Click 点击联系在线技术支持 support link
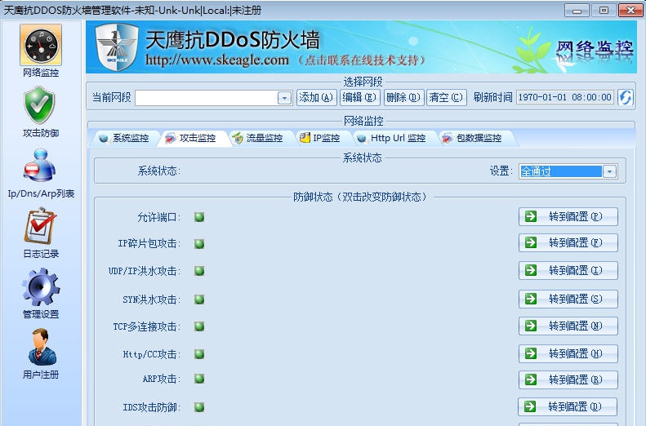Screen dimensions: 646x426 [x=361, y=60]
